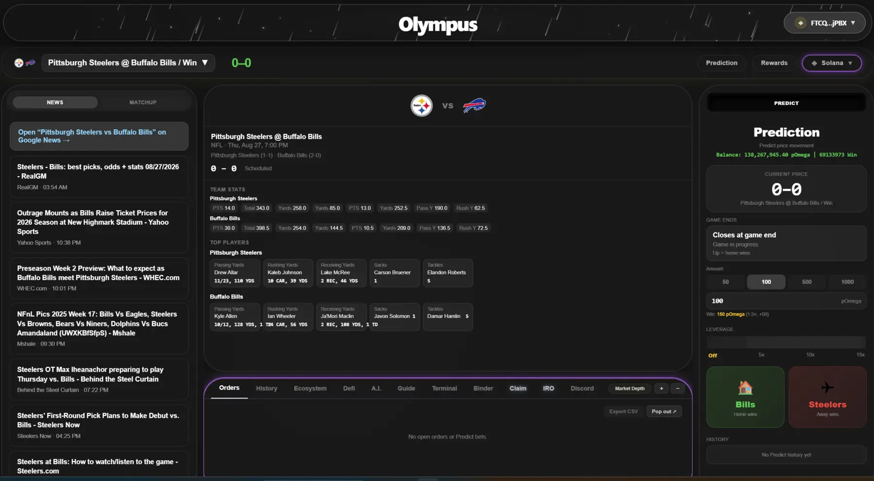Click the Olympus logo title
This screenshot has width=874, height=481.
438,24
